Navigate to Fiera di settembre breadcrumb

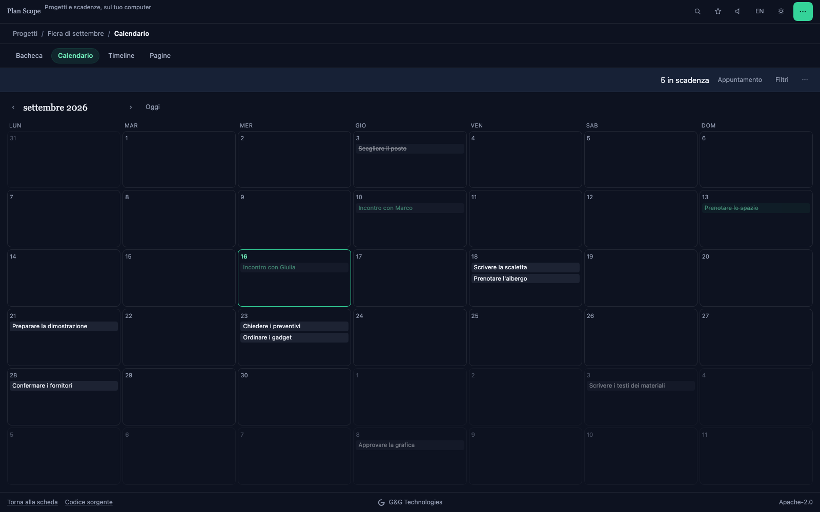76,34
